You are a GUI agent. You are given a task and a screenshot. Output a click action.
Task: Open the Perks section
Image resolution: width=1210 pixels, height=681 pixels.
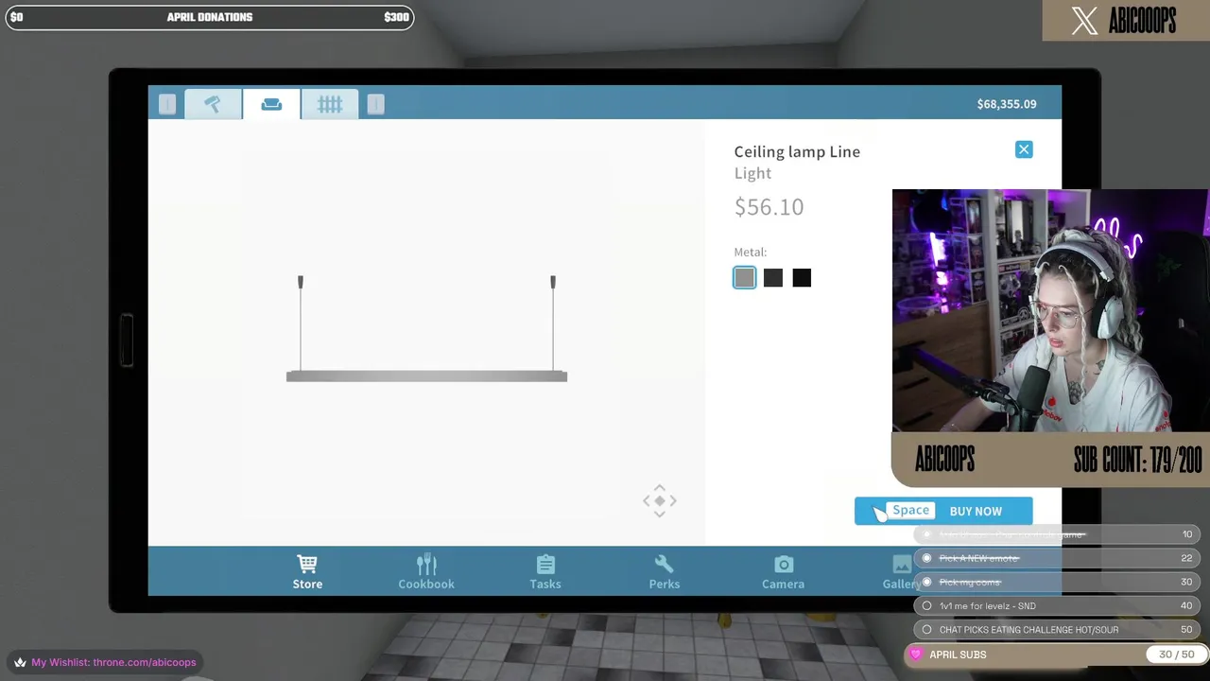click(x=665, y=572)
